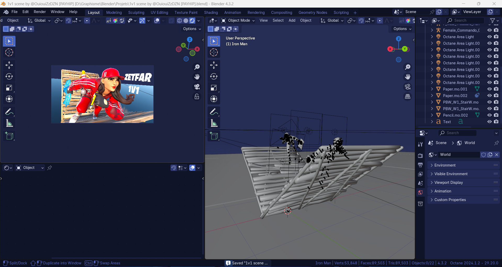The image size is (502, 267).
Task: Toggle visibility of Text object
Action: (x=489, y=122)
